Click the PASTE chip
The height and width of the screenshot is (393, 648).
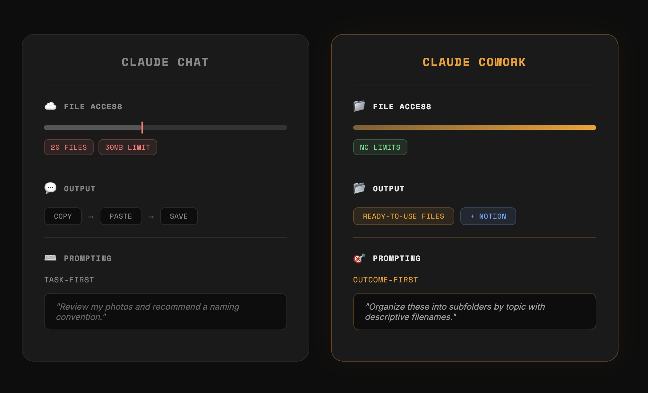pos(121,216)
